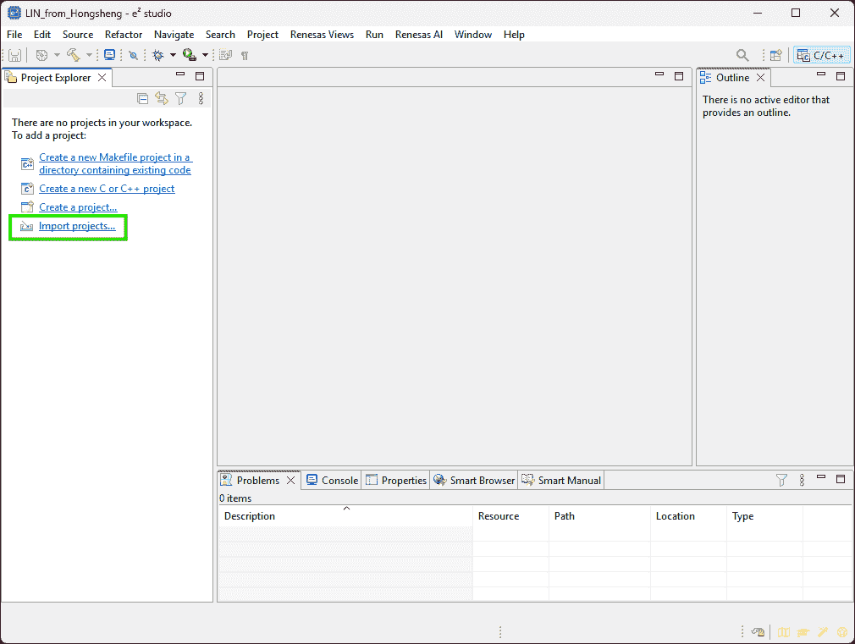Click the Build hammer icon
The image size is (855, 644).
(x=73, y=55)
